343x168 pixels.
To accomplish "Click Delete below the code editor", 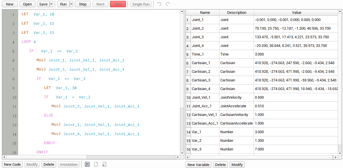I will 49,164.
